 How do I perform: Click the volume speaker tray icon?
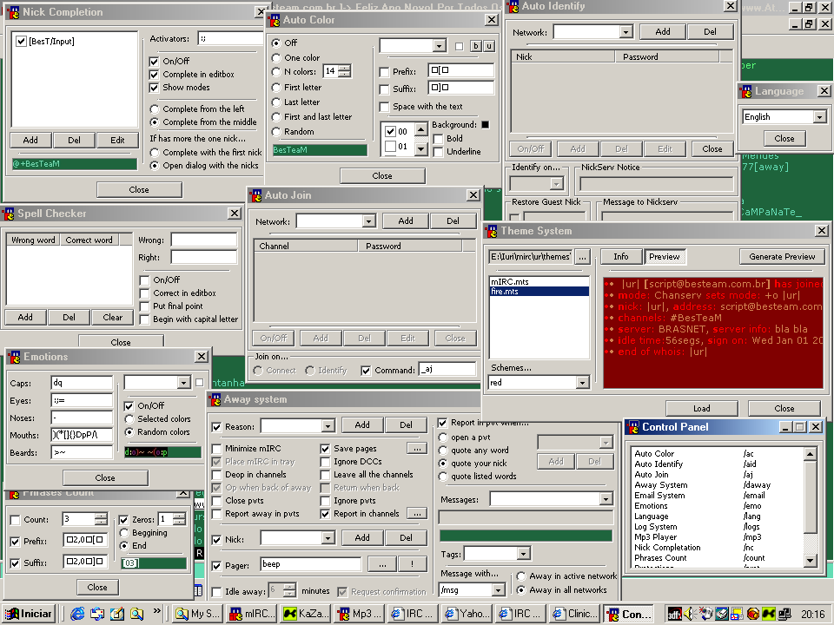click(689, 614)
